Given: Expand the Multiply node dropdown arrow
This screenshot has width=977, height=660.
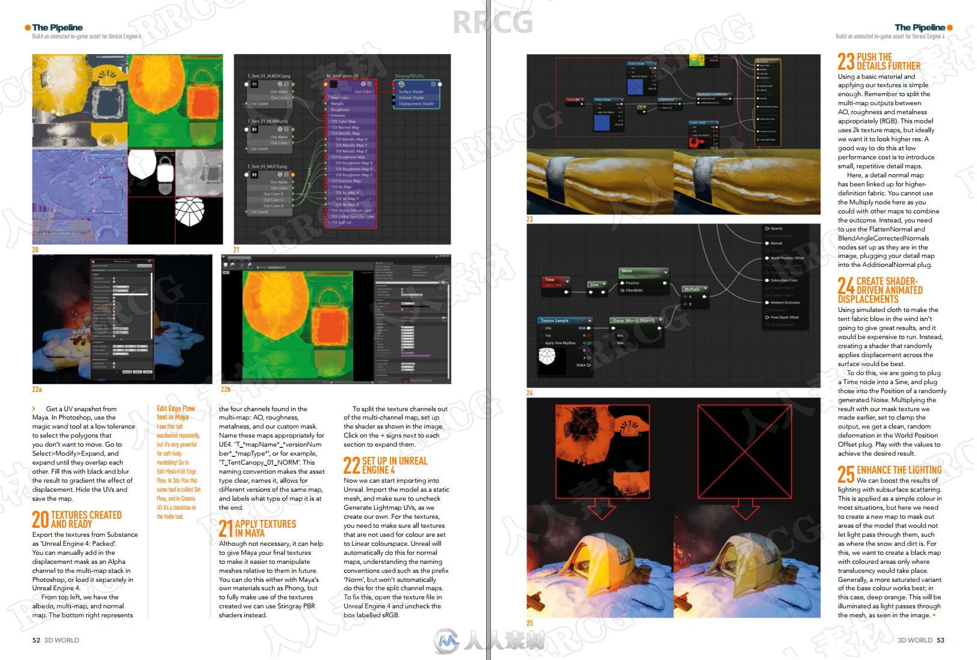Looking at the screenshot, I should pos(706,288).
